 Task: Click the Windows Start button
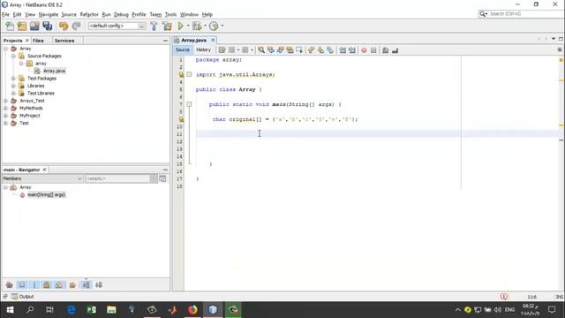10,310
